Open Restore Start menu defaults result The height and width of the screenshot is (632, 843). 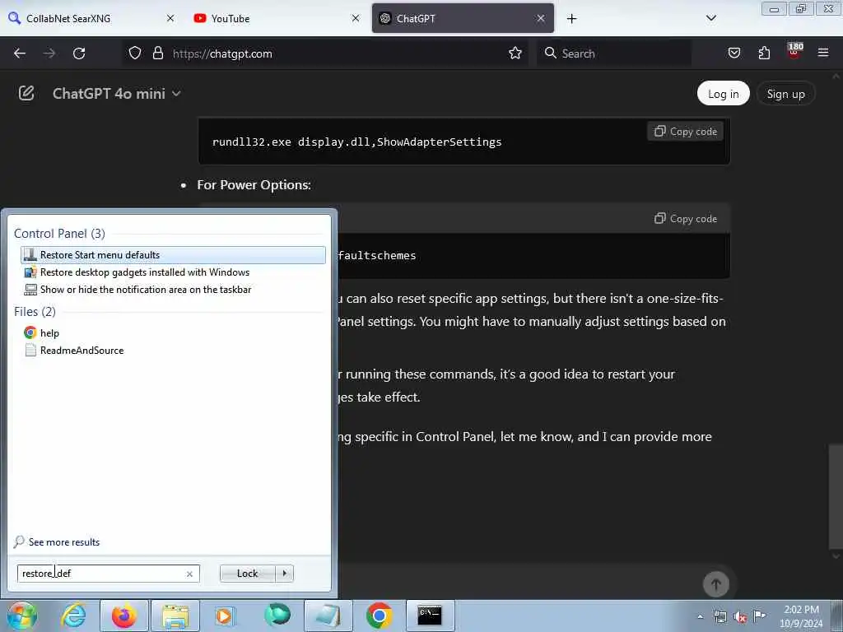pos(173,255)
